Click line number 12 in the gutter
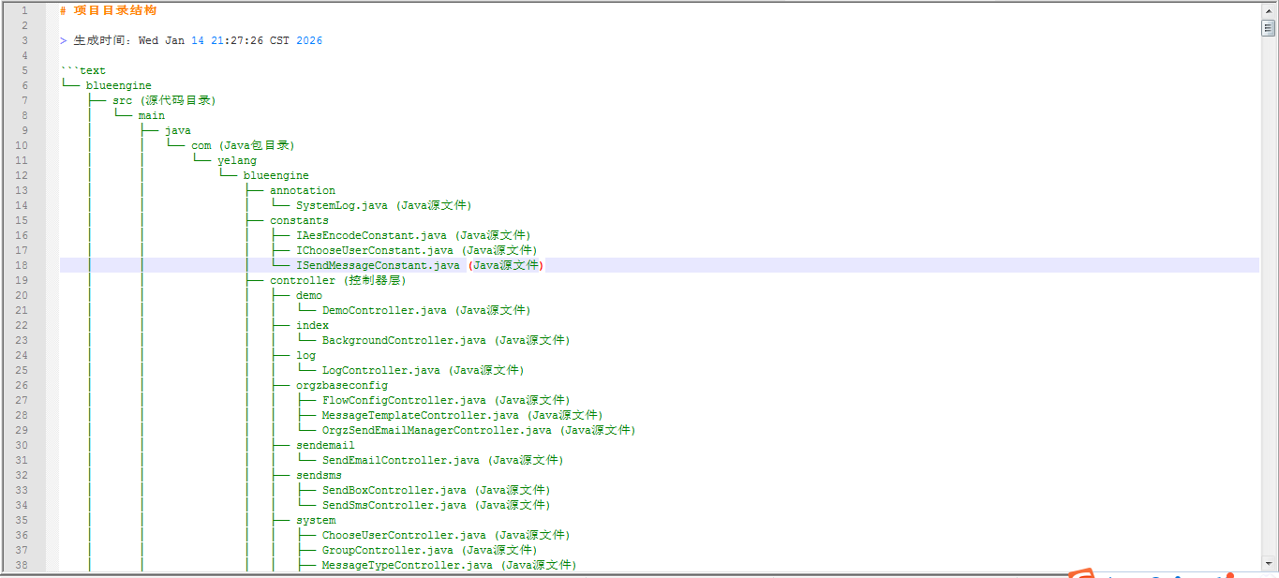Screen dimensions: 1279x578 click(x=22, y=175)
